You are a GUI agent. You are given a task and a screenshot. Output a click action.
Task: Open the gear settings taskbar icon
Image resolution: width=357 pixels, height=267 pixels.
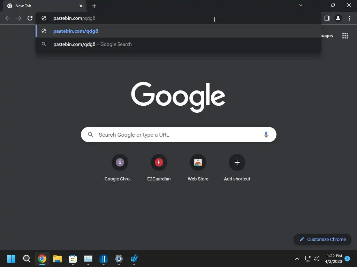119,259
